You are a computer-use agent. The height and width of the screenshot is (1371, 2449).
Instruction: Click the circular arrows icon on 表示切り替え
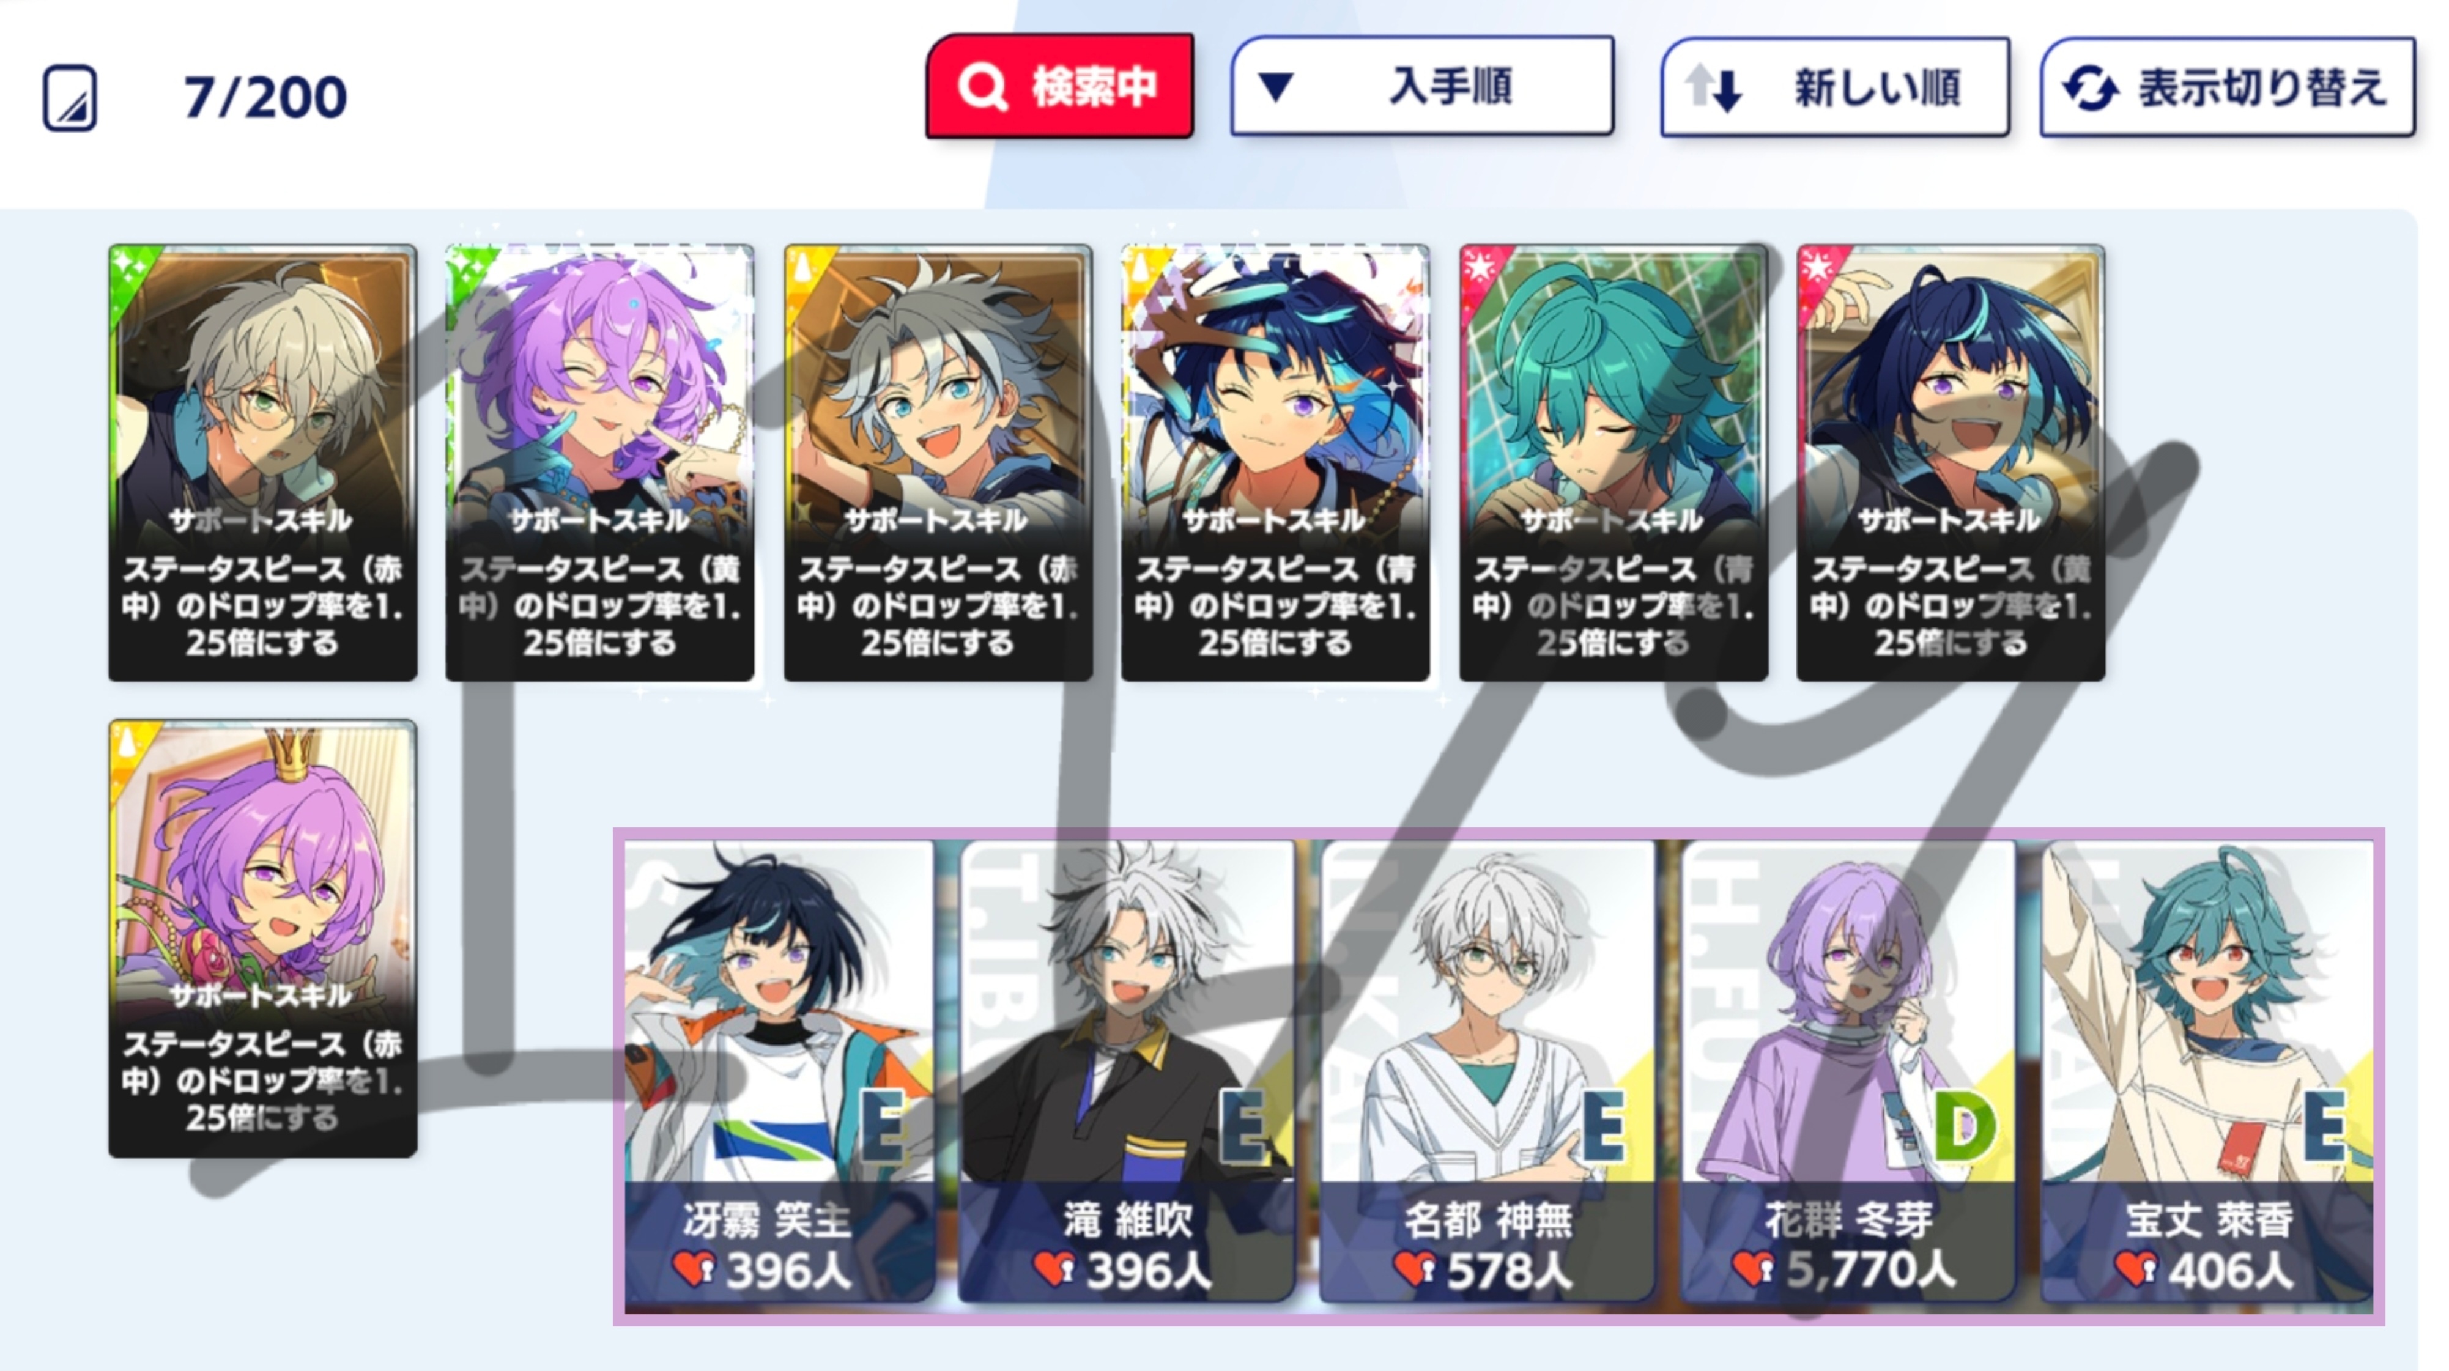tap(2089, 89)
